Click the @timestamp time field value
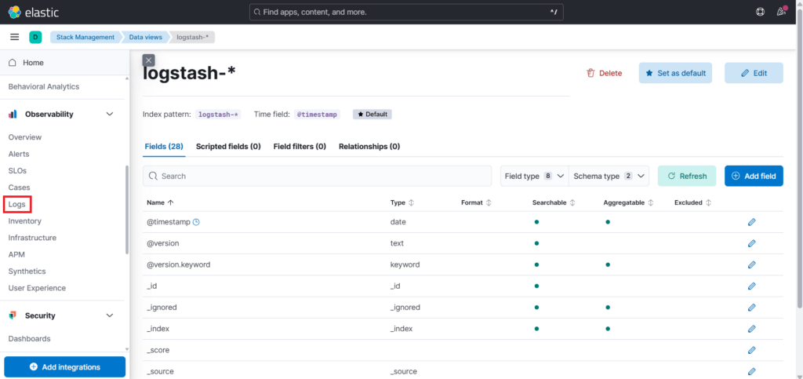This screenshot has height=379, width=803. 317,115
